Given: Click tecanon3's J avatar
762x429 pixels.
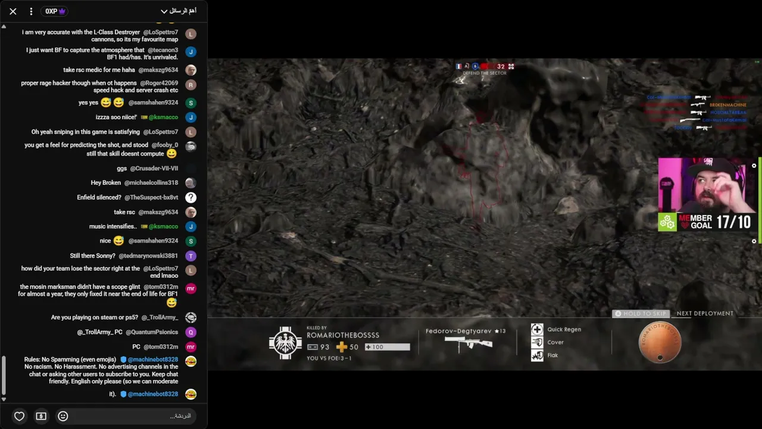Looking at the screenshot, I should tap(190, 52).
